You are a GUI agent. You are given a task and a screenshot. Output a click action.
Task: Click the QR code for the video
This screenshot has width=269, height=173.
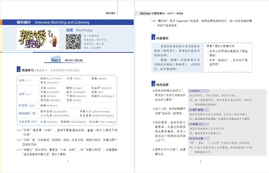[x=73, y=42]
